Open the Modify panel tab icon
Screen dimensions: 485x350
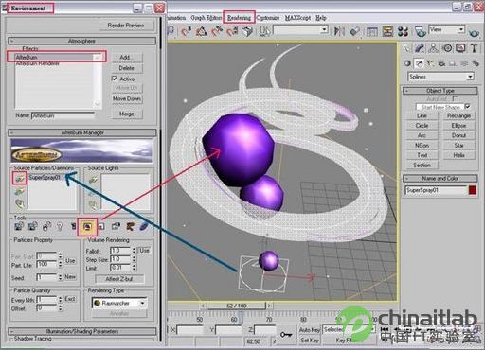tap(420, 48)
